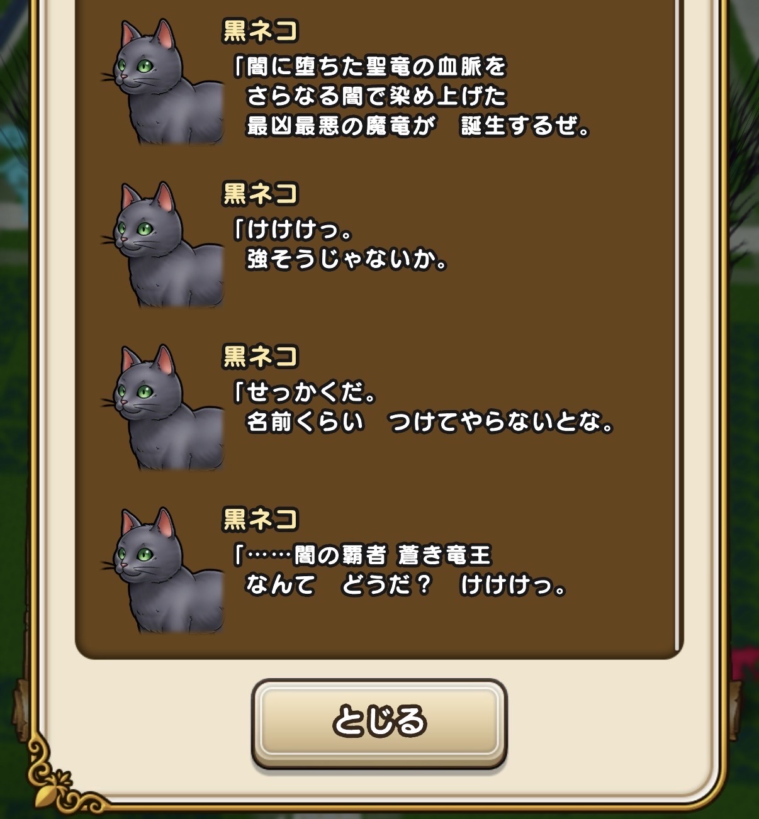The image size is (759, 819).
Task: Click the とじる close button
Action: point(379,723)
